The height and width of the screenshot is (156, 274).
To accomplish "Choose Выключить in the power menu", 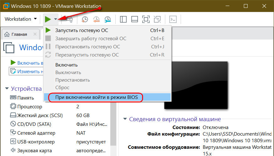I will (107, 73).
